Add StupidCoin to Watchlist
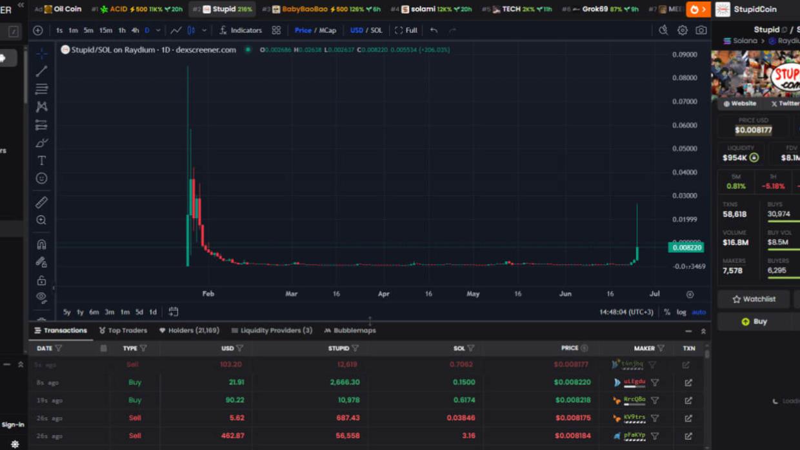This screenshot has width=800, height=450. [x=754, y=299]
